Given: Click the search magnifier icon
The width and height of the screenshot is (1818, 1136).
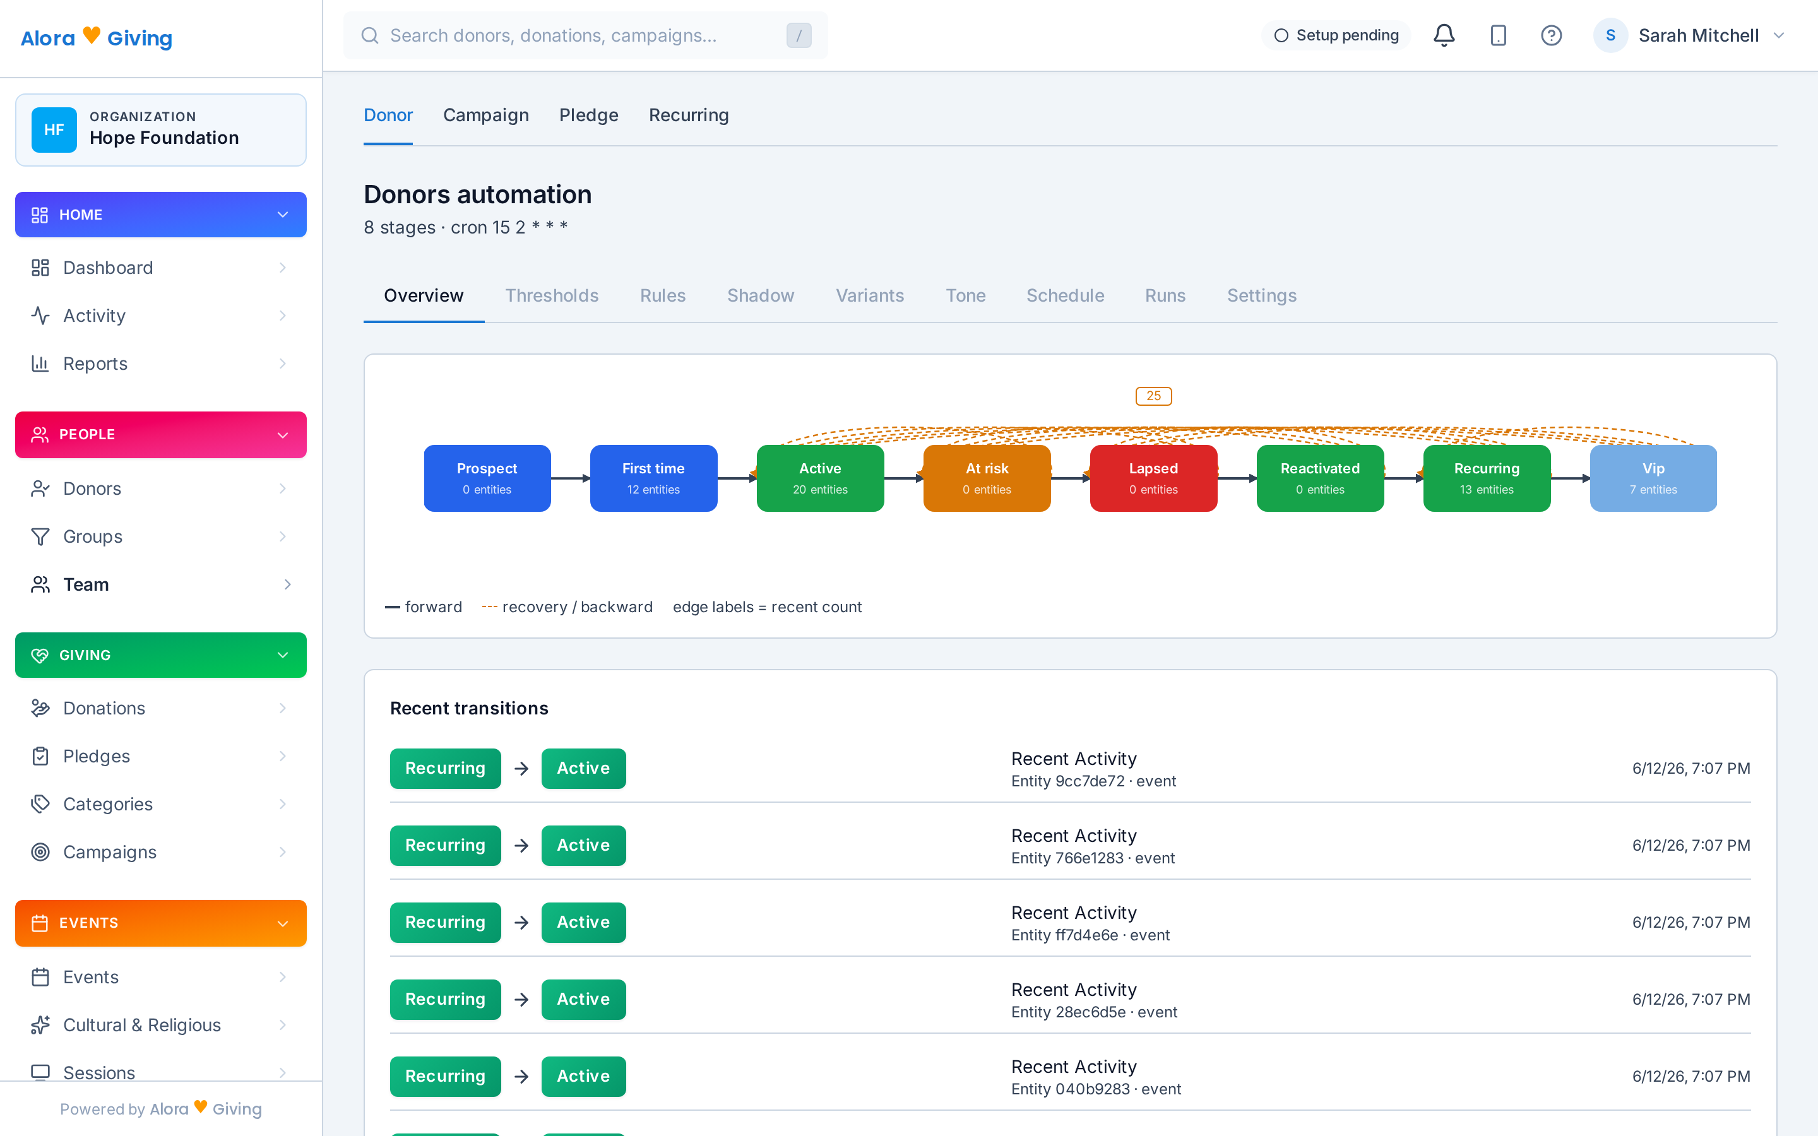Looking at the screenshot, I should click(x=370, y=35).
